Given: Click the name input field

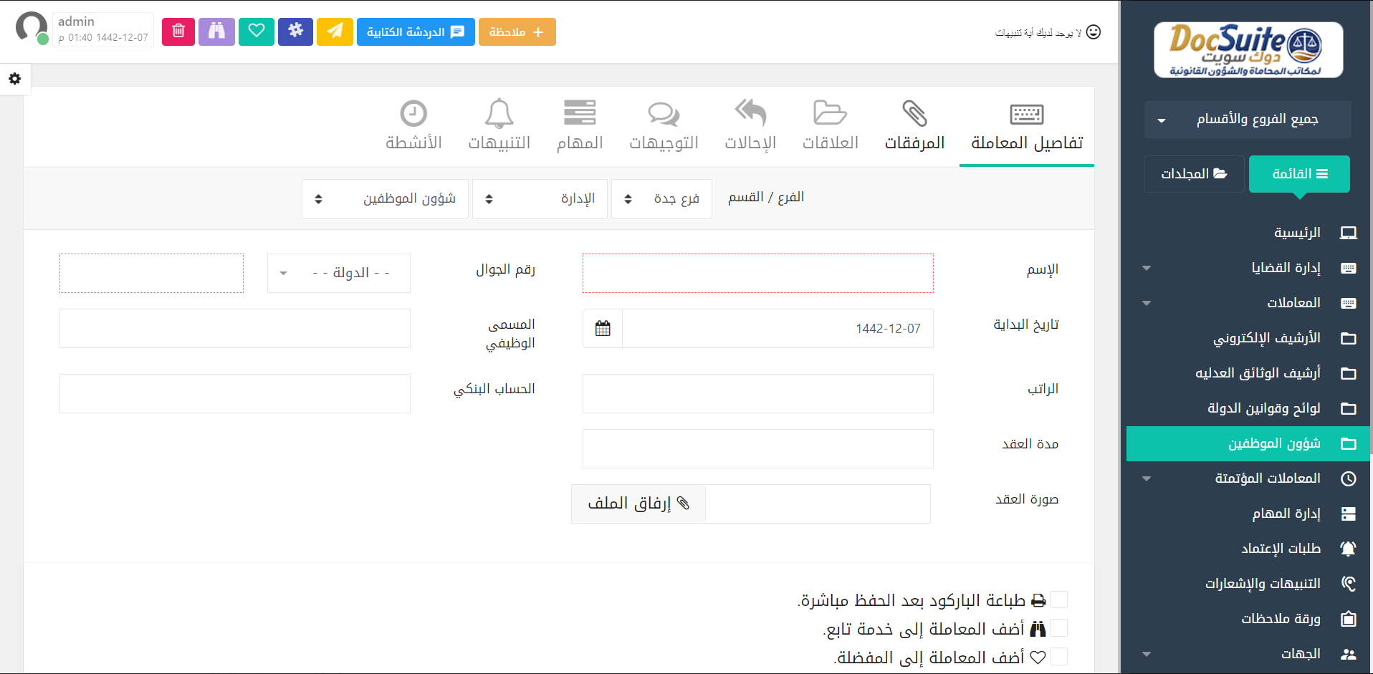Looking at the screenshot, I should 757,273.
